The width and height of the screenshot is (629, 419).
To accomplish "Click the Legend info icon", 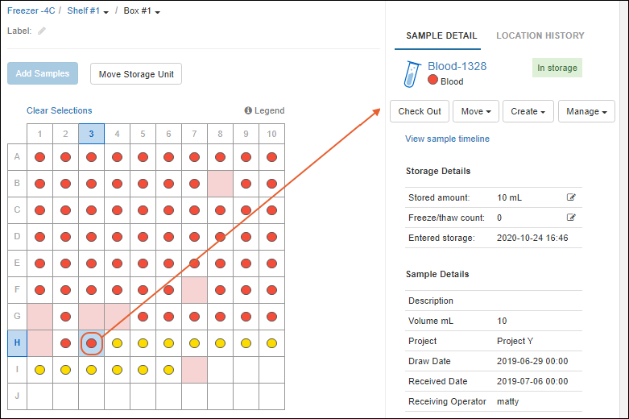I will (248, 111).
